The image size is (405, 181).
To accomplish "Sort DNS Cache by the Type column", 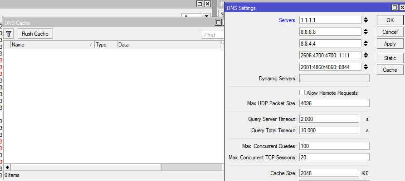I will pyautogui.click(x=106, y=45).
